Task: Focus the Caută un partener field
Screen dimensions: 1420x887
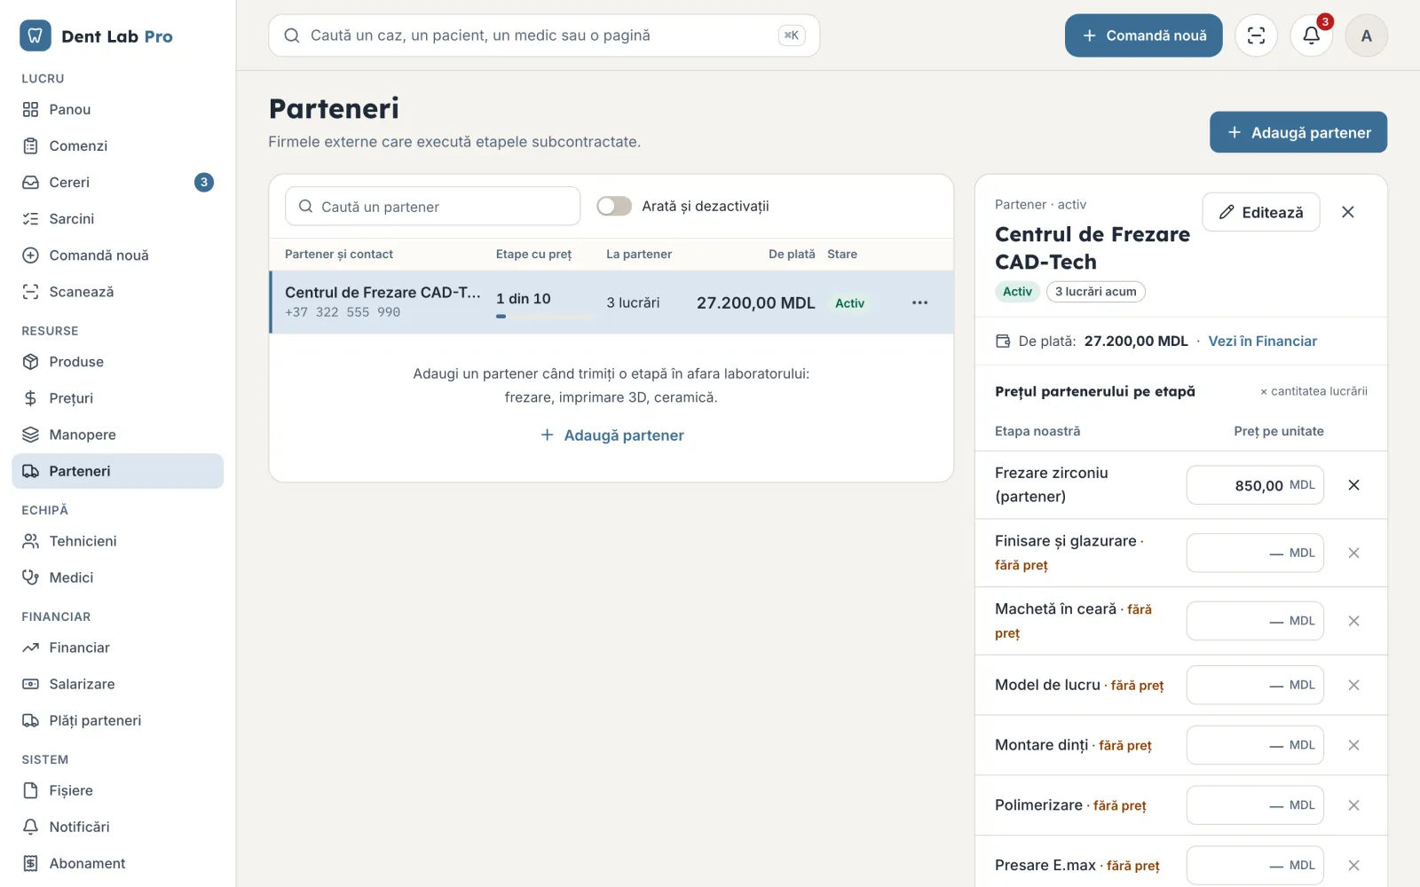Action: [x=432, y=206]
